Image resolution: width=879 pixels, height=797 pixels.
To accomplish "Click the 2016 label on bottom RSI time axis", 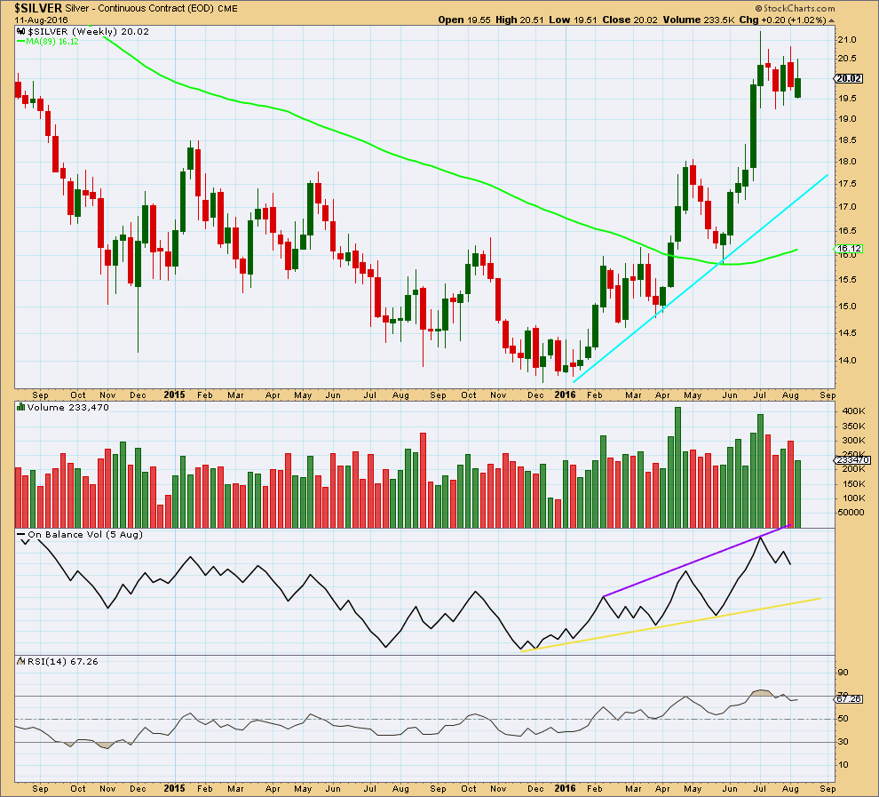I will click(565, 789).
